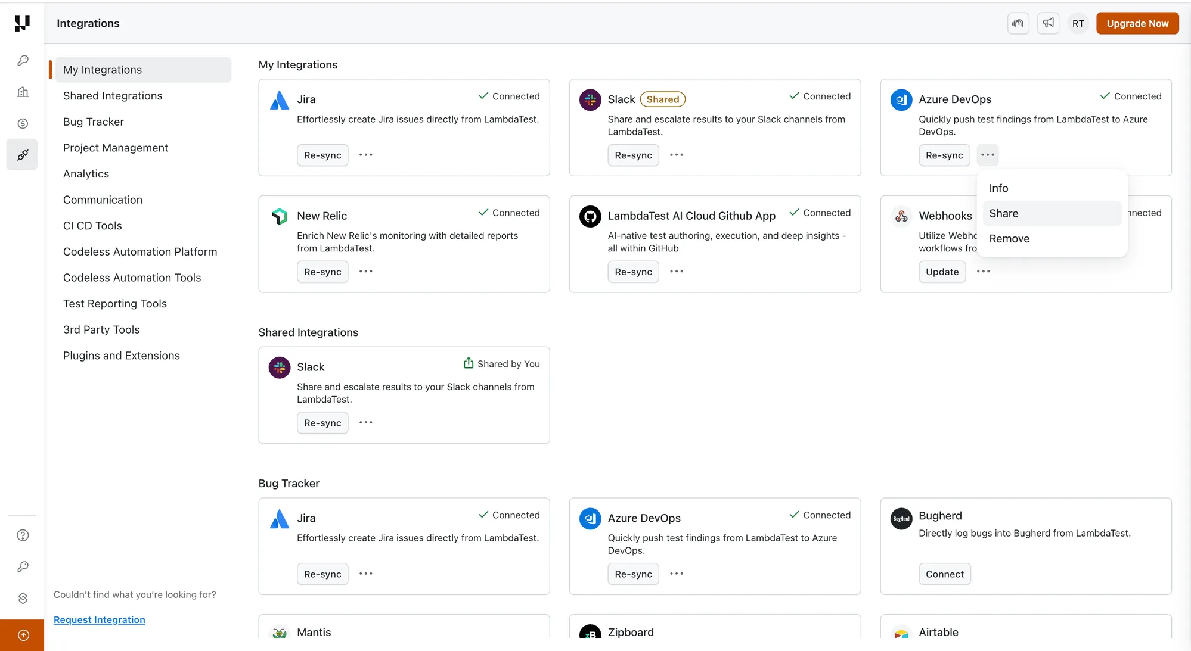This screenshot has height=651, width=1191.
Task: Go to Shared Integrations category
Action: click(143, 96)
